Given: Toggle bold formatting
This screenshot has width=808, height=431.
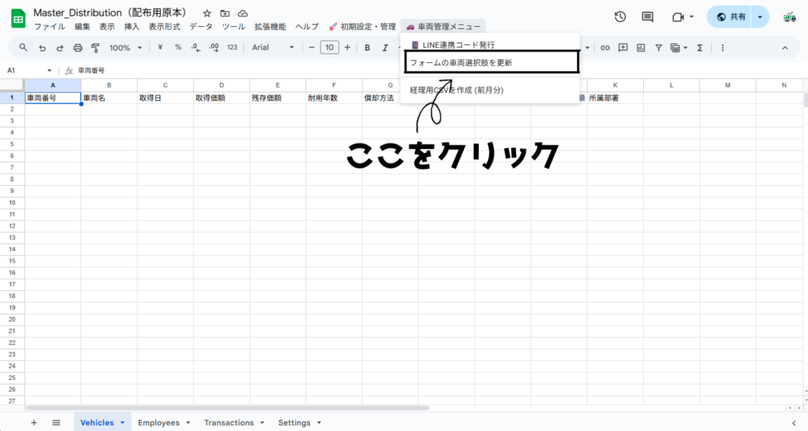Looking at the screenshot, I should (x=367, y=47).
